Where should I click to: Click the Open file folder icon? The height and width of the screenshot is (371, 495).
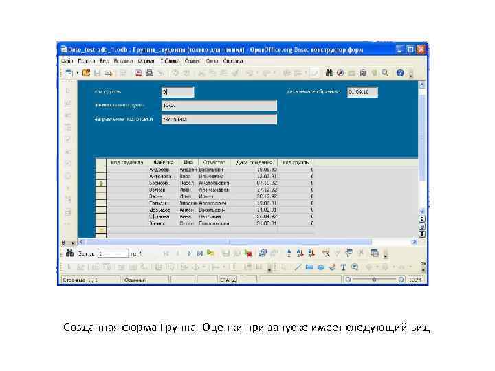[x=86, y=73]
